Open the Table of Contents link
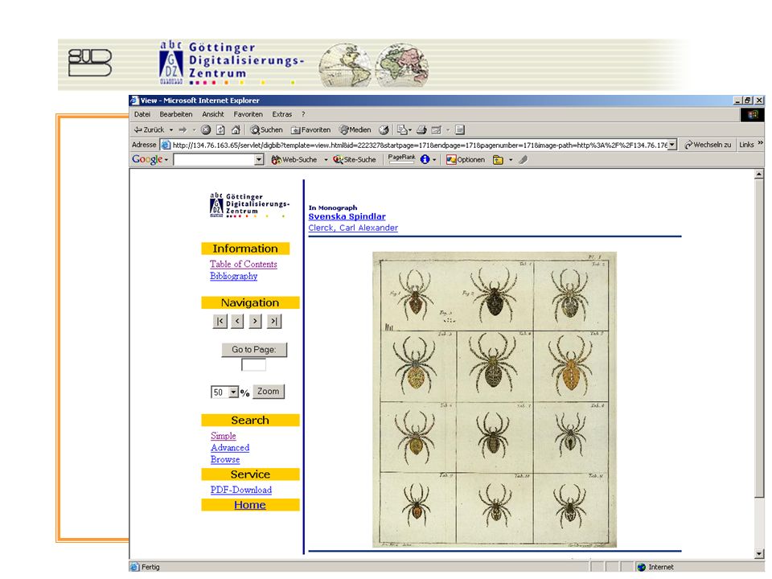The image size is (772, 579). [x=243, y=264]
